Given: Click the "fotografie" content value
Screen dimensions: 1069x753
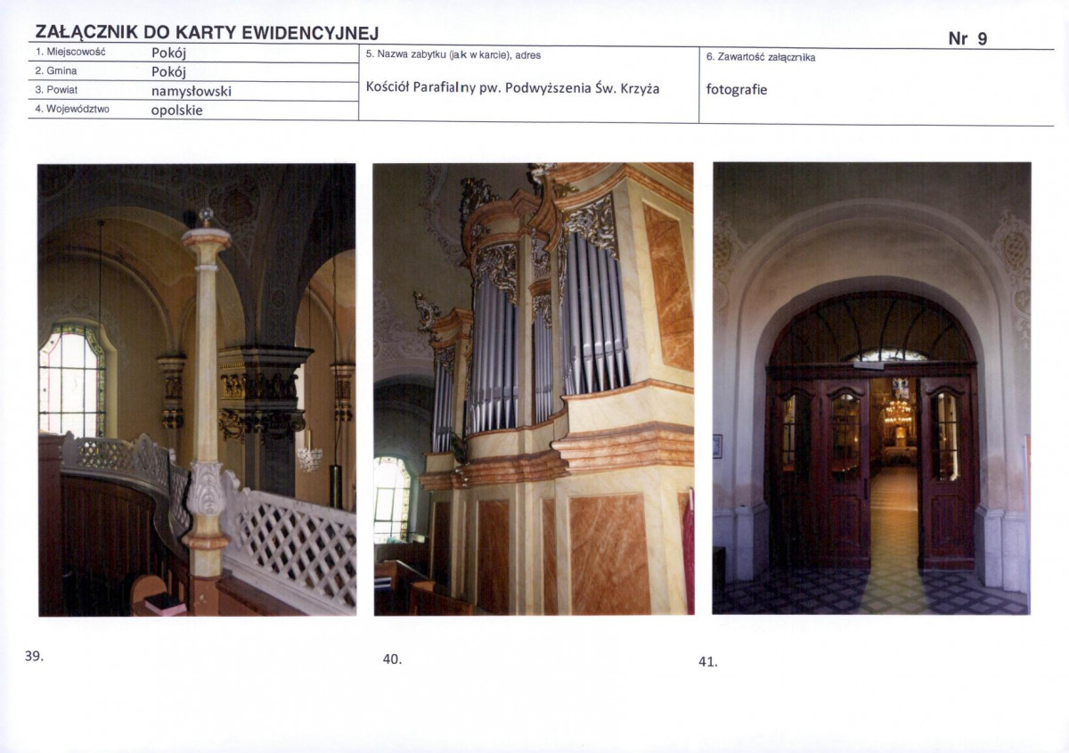Looking at the screenshot, I should click(x=736, y=90).
